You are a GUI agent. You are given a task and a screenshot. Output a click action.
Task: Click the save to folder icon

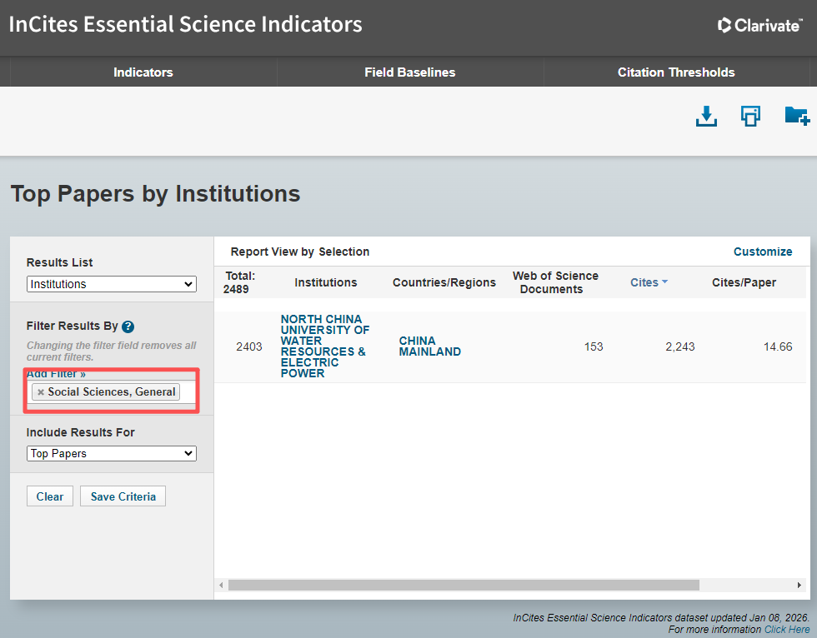point(796,117)
